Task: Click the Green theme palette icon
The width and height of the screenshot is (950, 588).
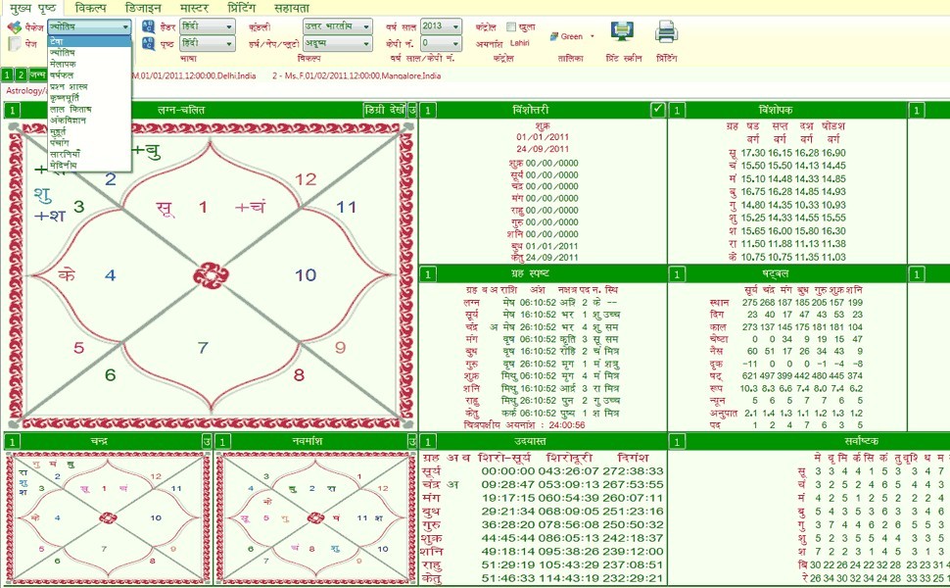Action: pyautogui.click(x=553, y=36)
